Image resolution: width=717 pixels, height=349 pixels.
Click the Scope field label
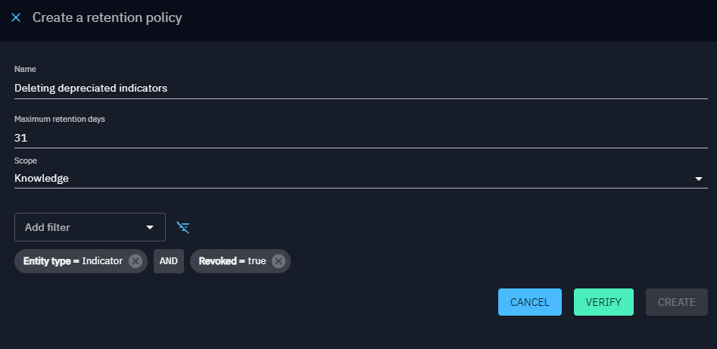[26, 160]
